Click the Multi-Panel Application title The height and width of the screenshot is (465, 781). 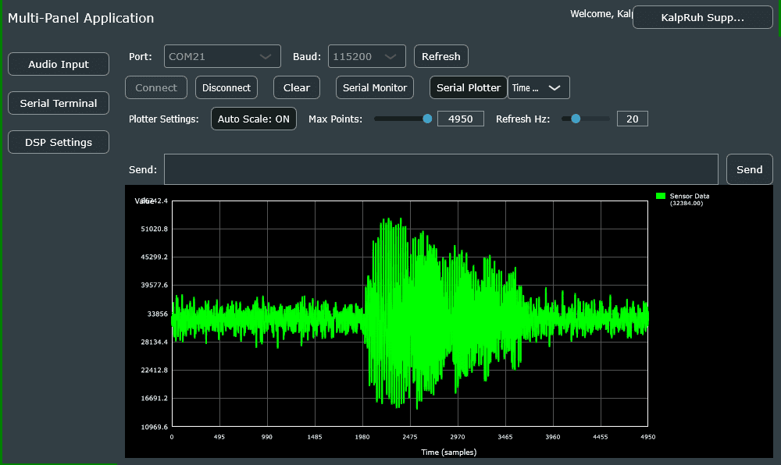(x=80, y=18)
